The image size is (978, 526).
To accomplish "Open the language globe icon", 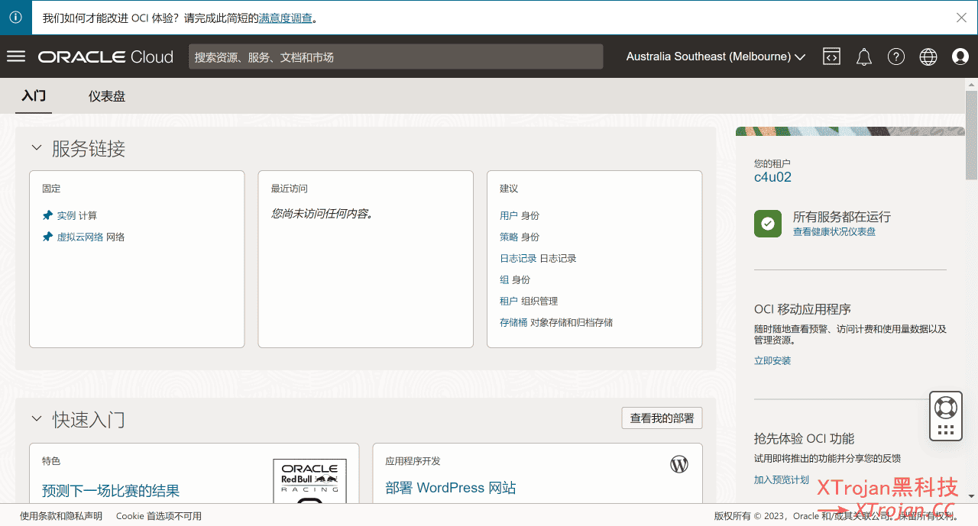I will [928, 56].
